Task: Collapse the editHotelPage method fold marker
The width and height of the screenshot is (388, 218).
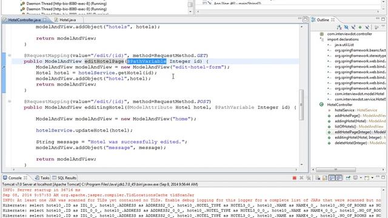Action: (x=10, y=55)
